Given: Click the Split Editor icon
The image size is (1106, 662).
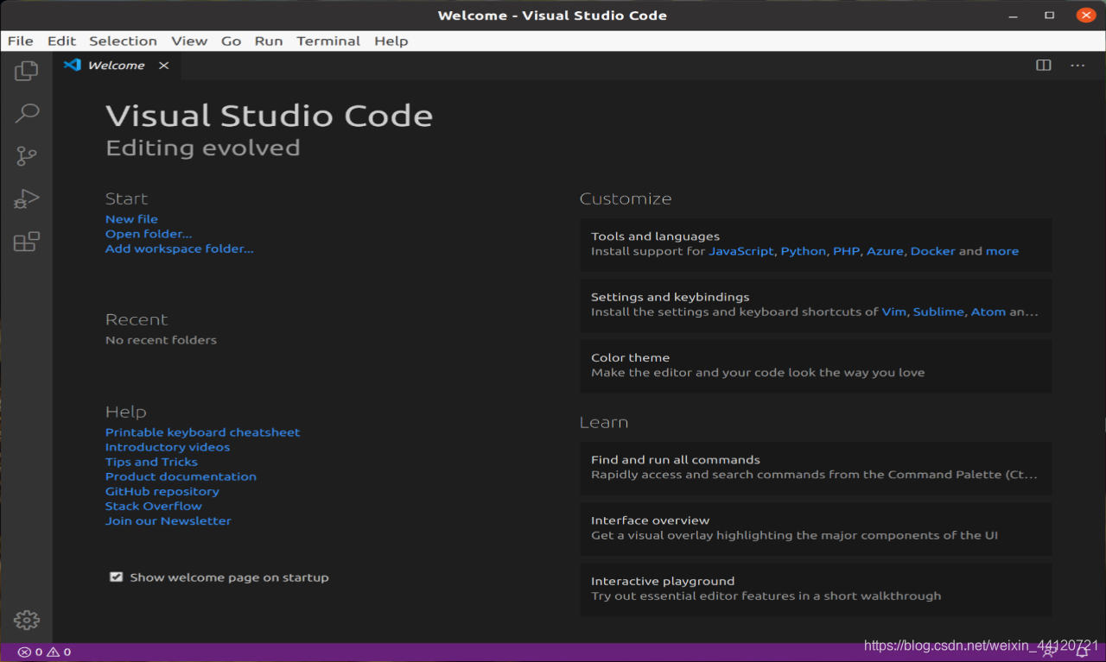Looking at the screenshot, I should click(x=1044, y=66).
